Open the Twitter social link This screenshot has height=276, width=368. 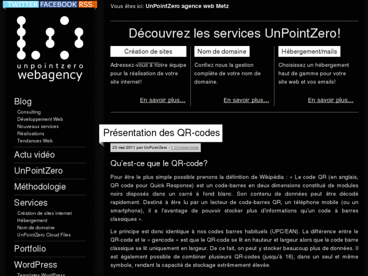21,4
